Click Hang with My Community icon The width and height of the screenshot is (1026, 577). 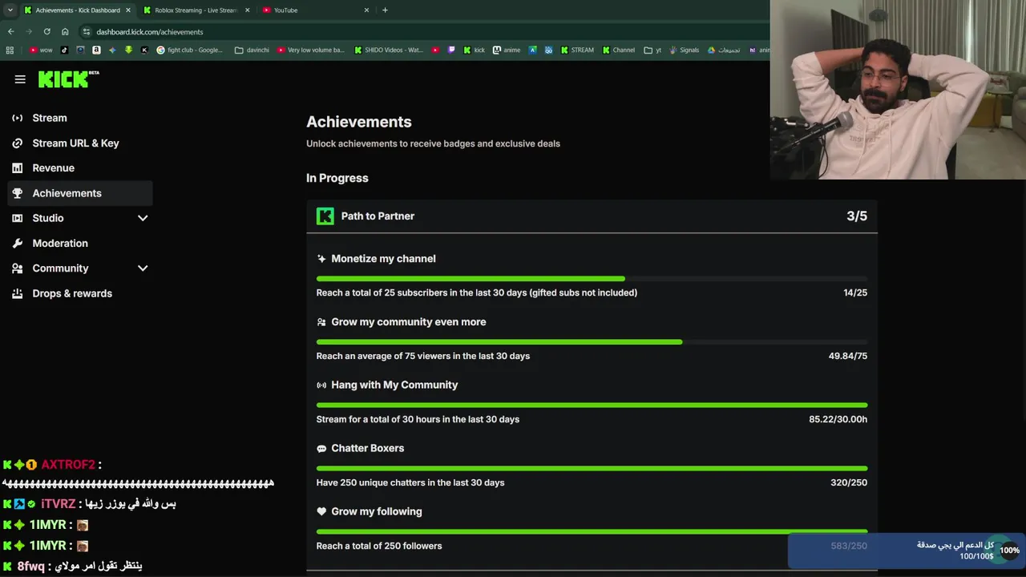(321, 385)
